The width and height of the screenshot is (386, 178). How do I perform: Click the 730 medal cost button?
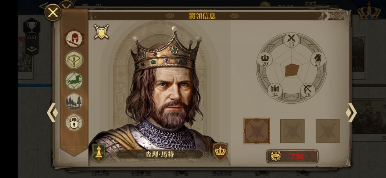(x=292, y=156)
